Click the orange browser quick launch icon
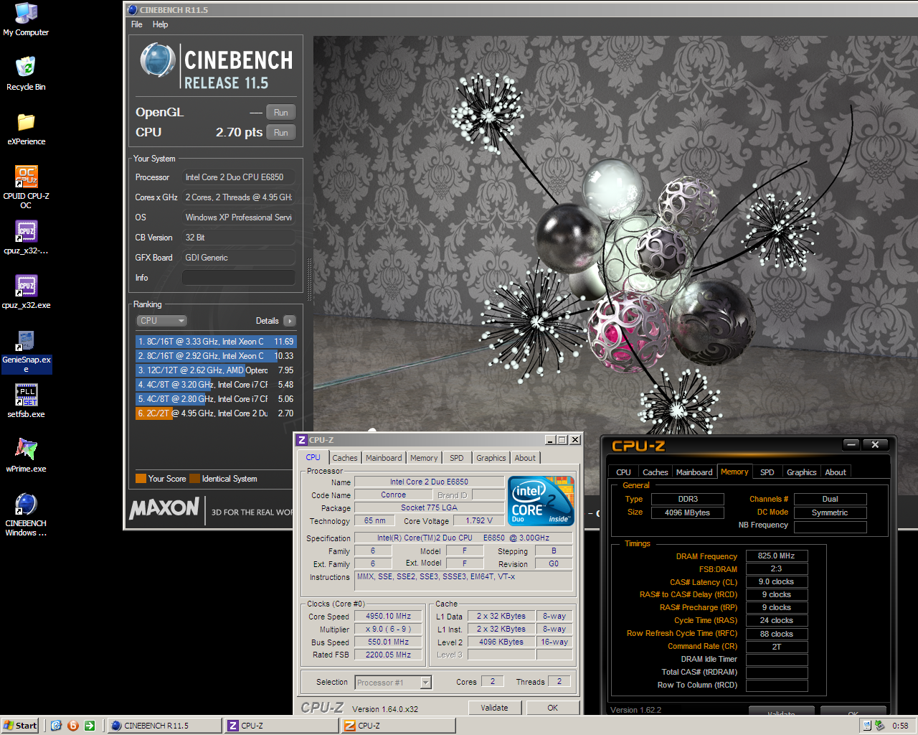The height and width of the screenshot is (735, 918). (72, 726)
